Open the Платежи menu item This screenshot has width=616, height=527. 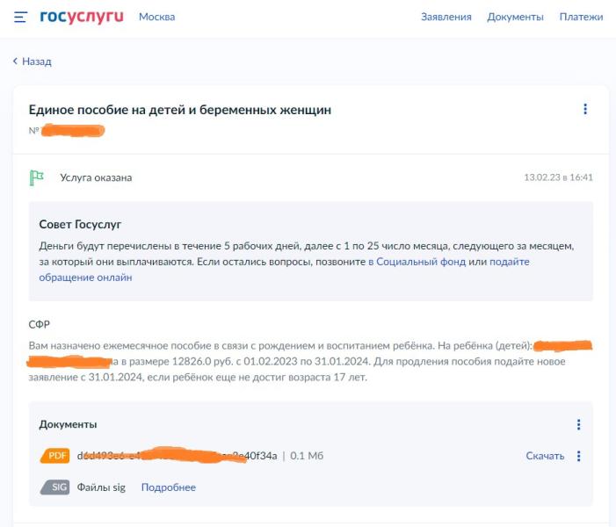tap(581, 17)
